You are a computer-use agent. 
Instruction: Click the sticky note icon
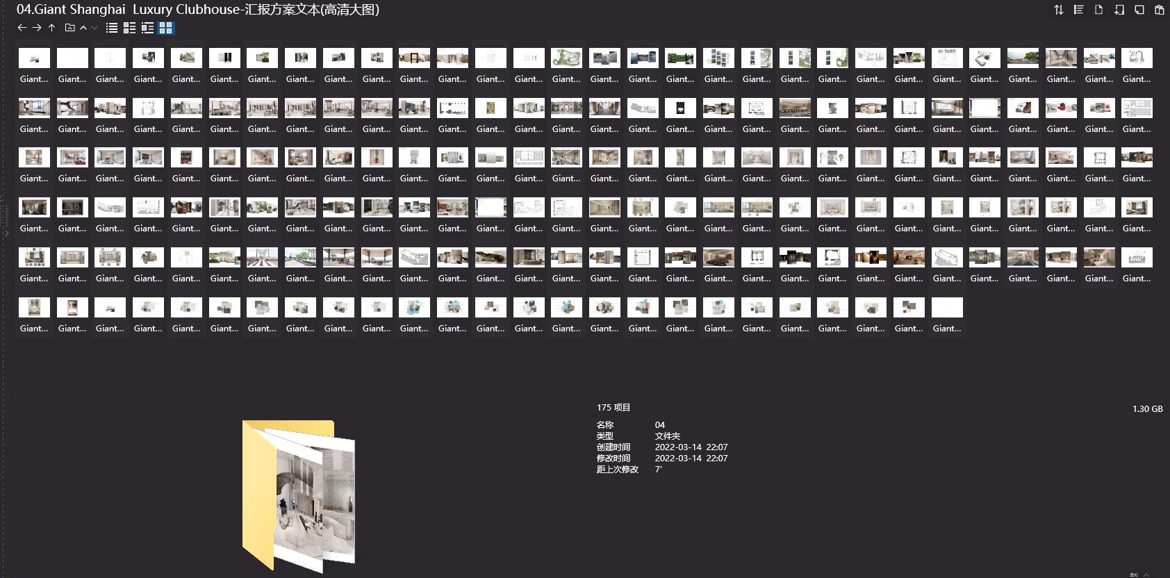[1139, 10]
